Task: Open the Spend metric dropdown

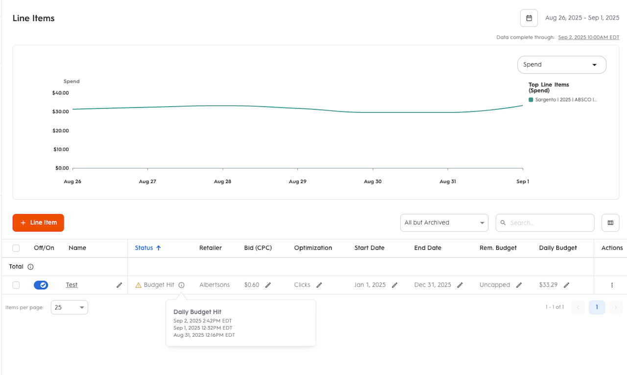Action: 561,65
